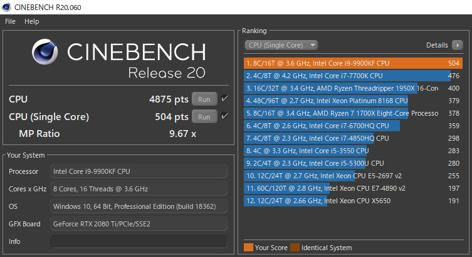Viewport: 472px width, 257px height.
Task: Click the Your Score orange swatch
Action: point(248,248)
